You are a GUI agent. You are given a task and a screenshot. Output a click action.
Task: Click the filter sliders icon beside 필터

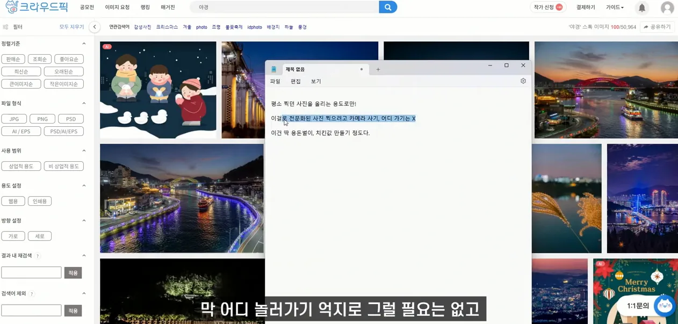pos(5,27)
